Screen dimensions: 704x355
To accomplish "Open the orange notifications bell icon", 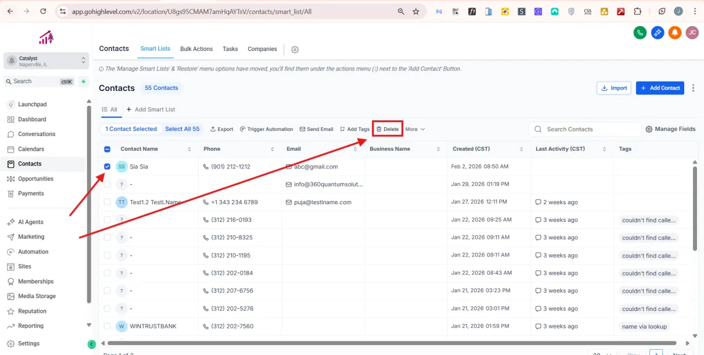I will click(x=675, y=33).
